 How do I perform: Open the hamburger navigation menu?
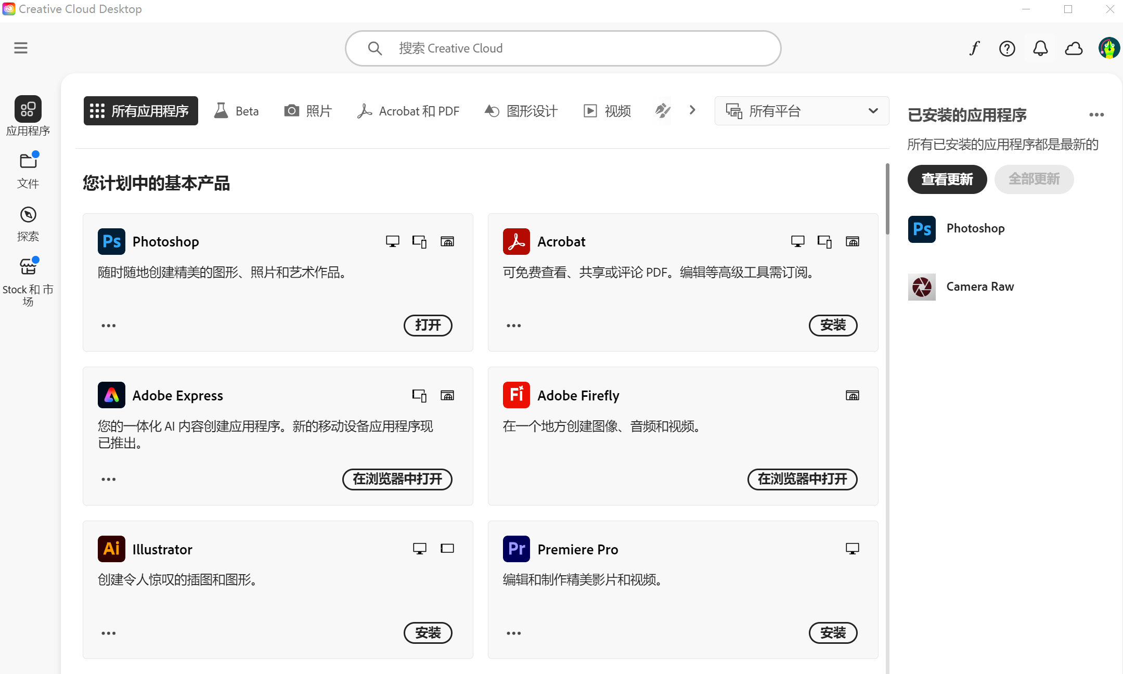21,48
